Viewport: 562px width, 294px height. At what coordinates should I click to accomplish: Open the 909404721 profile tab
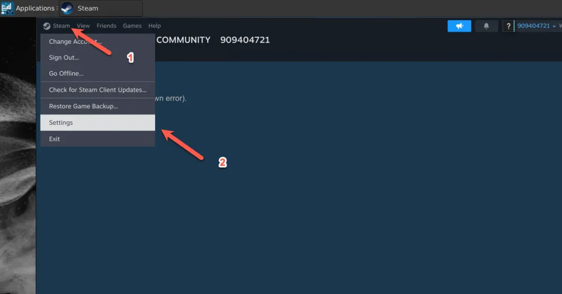(245, 40)
